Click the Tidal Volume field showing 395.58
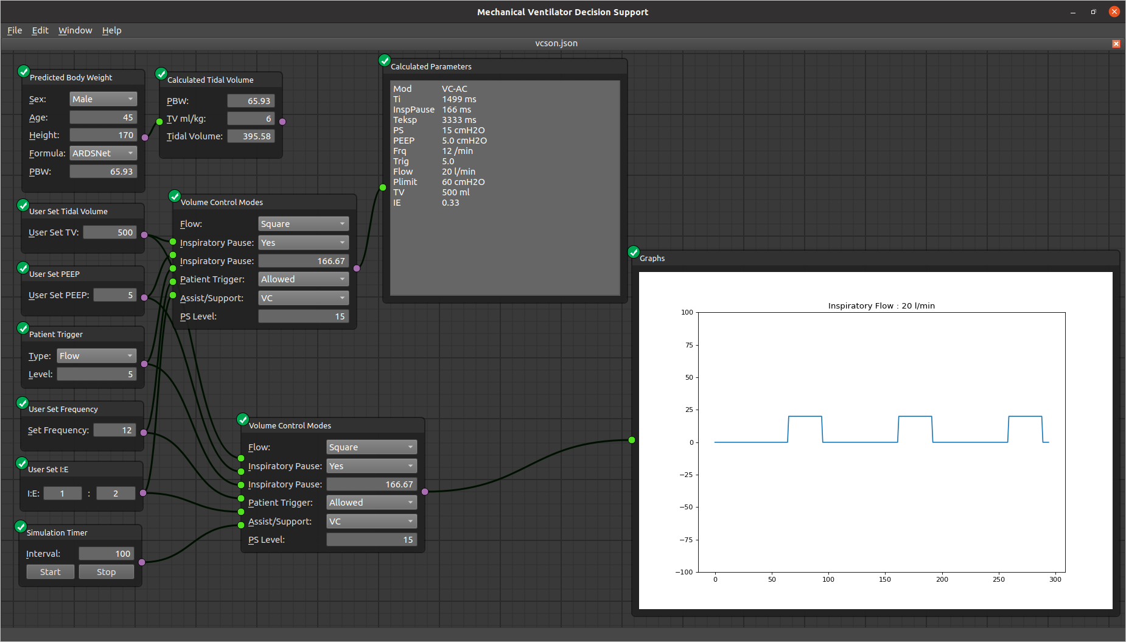 (x=251, y=136)
